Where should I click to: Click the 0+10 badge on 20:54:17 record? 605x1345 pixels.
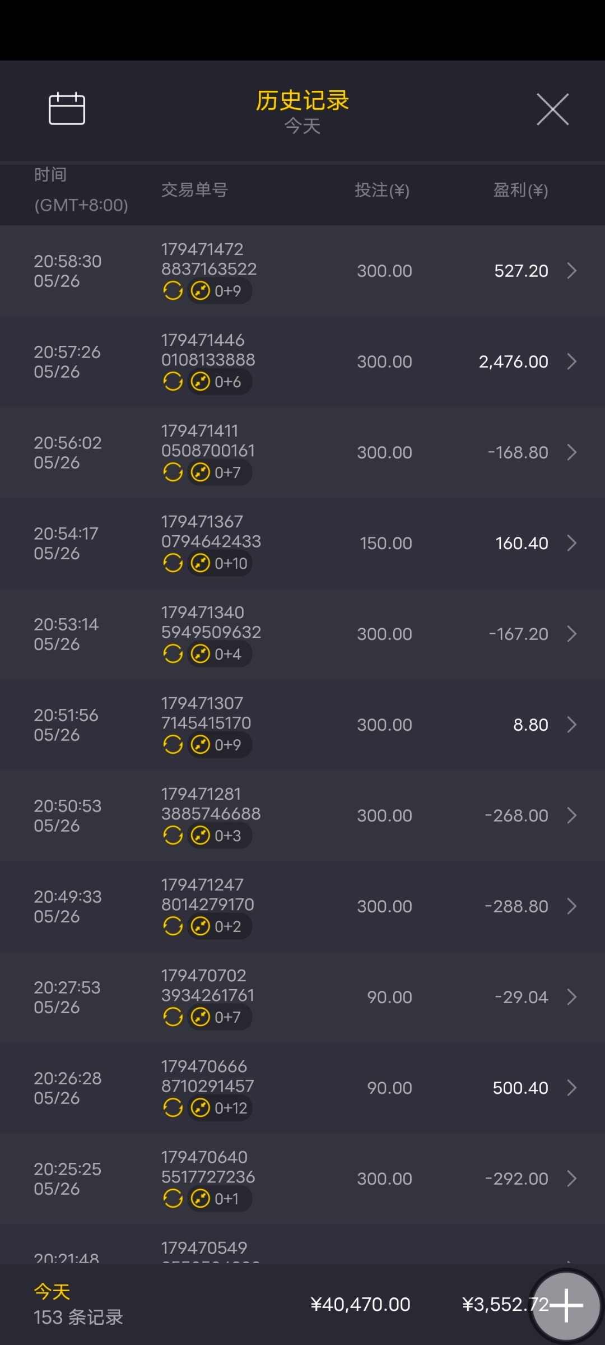[219, 563]
